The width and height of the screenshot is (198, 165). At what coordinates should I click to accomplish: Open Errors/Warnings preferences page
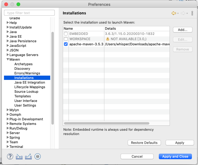coord(27,73)
